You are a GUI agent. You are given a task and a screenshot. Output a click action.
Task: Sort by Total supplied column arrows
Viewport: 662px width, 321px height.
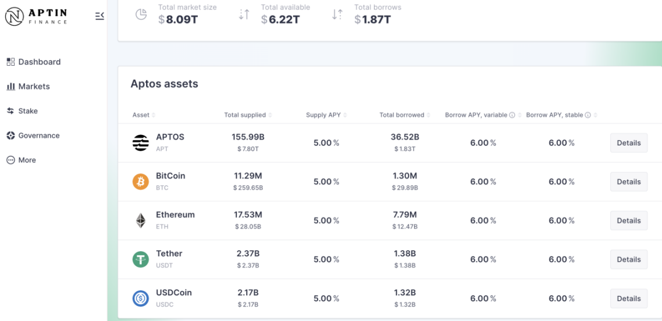click(x=270, y=115)
